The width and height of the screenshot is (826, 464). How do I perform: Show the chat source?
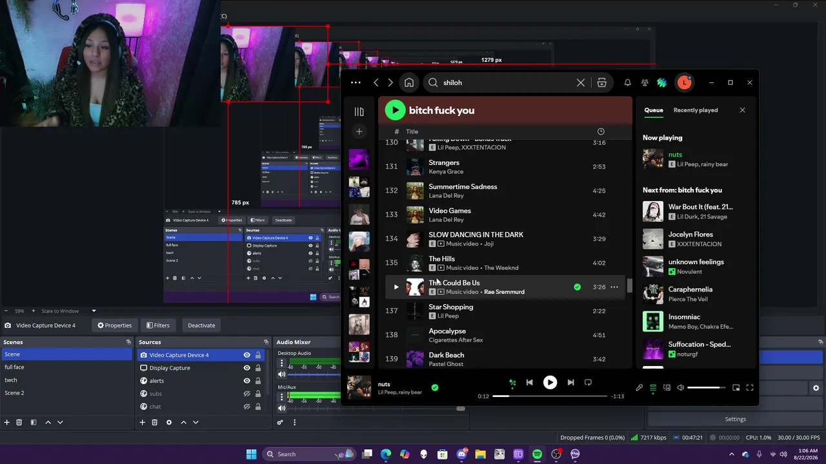point(247,407)
